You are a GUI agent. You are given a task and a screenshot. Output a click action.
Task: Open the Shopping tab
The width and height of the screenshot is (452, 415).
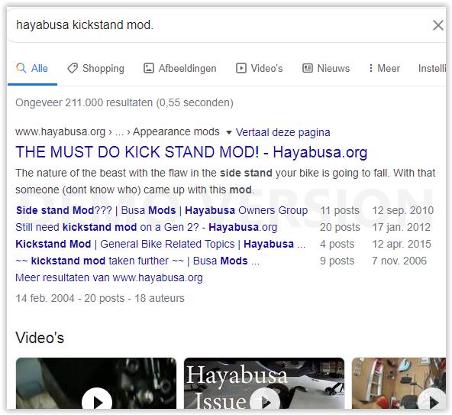tap(95, 68)
